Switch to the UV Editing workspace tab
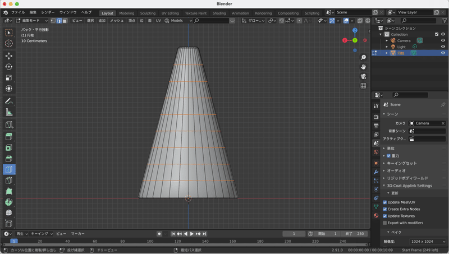 [170, 13]
